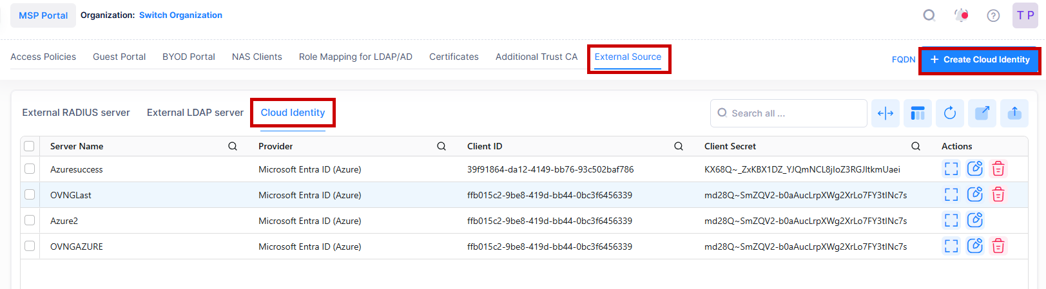The width and height of the screenshot is (1046, 289).
Task: Delete the OVNGLast entry
Action: point(998,194)
